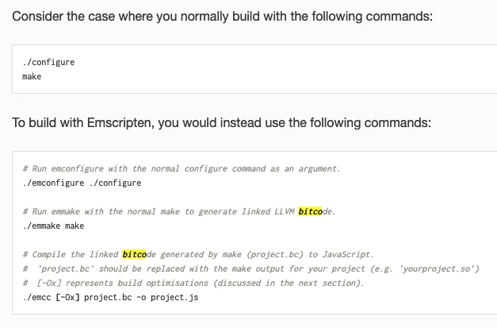Click the './emmake make' command line
The height and width of the screenshot is (328, 497).
coord(54,226)
